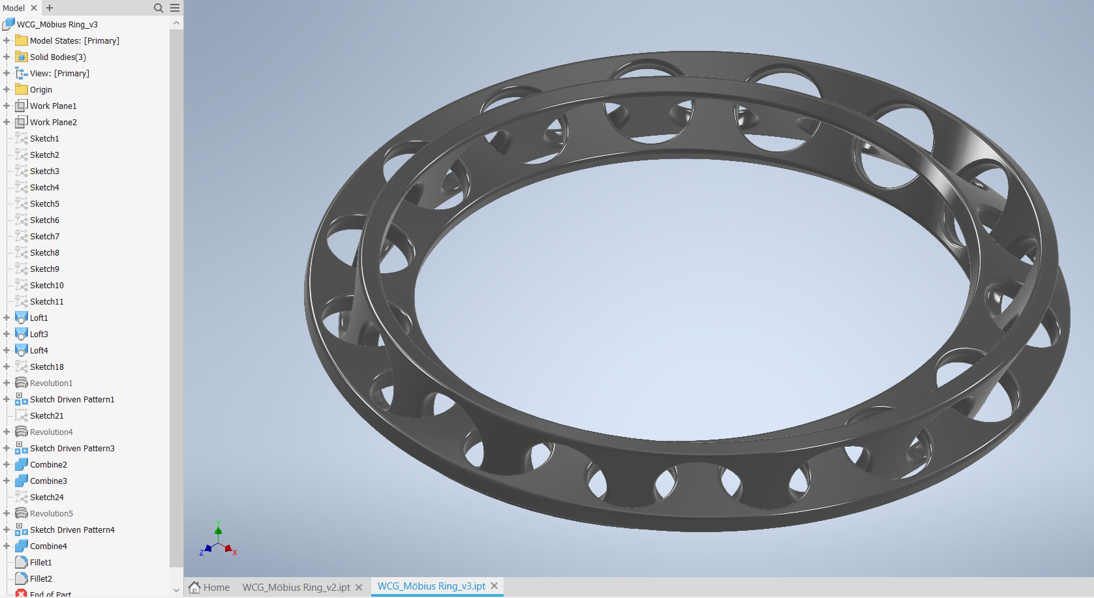Click the Revolution1 feature icon
The width and height of the screenshot is (1094, 598).
[22, 383]
